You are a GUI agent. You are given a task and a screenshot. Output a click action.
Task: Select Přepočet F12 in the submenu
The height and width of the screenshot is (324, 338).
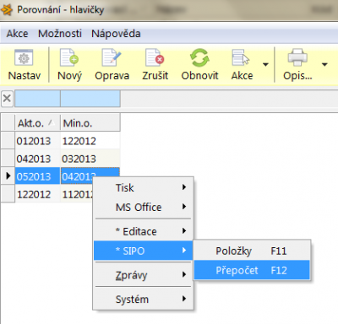[x=252, y=270]
